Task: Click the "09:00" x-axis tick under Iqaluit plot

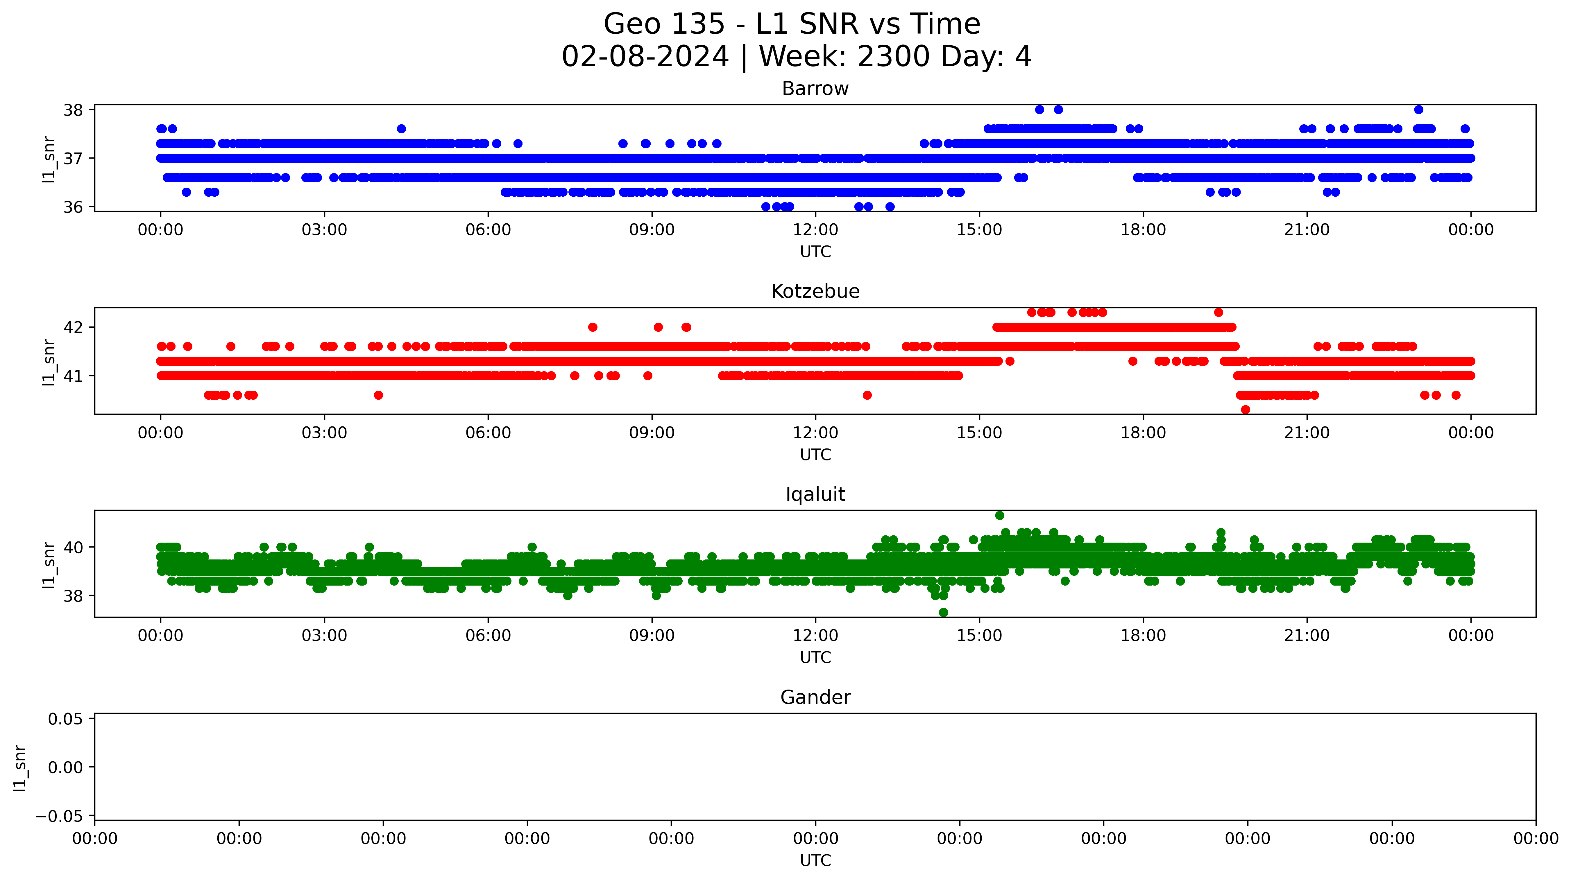Action: click(652, 636)
